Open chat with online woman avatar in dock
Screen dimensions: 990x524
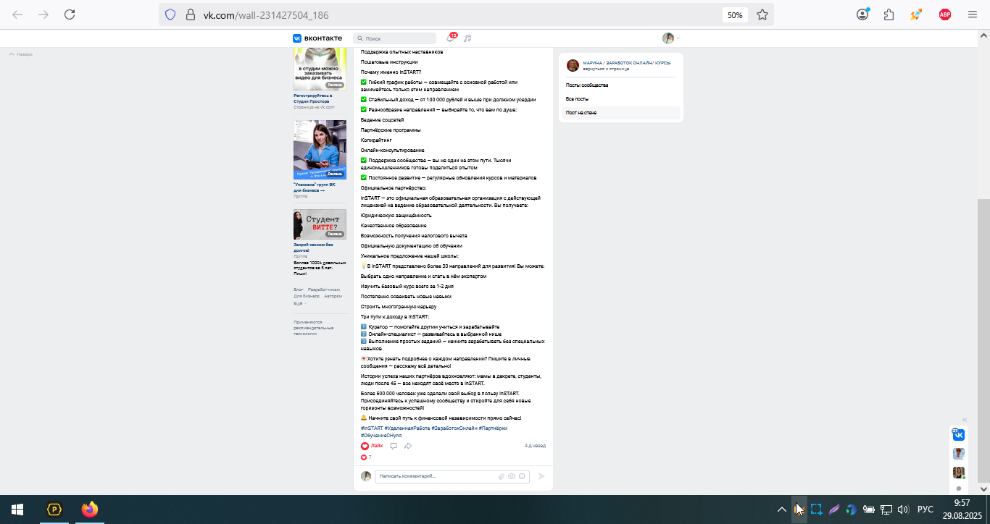tap(958, 473)
